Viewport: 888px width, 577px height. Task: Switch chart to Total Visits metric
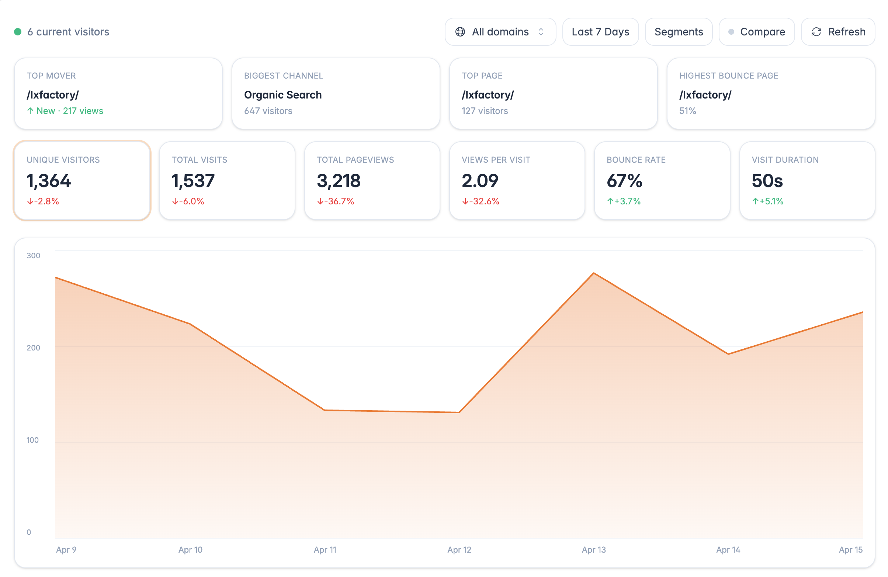[x=227, y=181]
